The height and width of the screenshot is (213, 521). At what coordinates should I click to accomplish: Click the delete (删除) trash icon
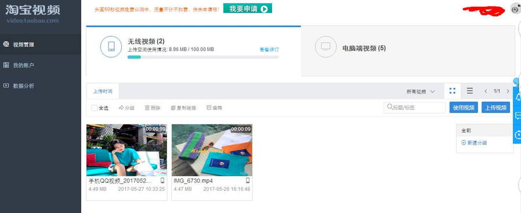147,108
